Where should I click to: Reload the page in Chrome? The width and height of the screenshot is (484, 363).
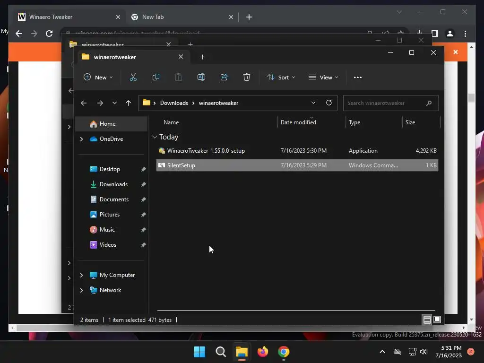point(49,34)
